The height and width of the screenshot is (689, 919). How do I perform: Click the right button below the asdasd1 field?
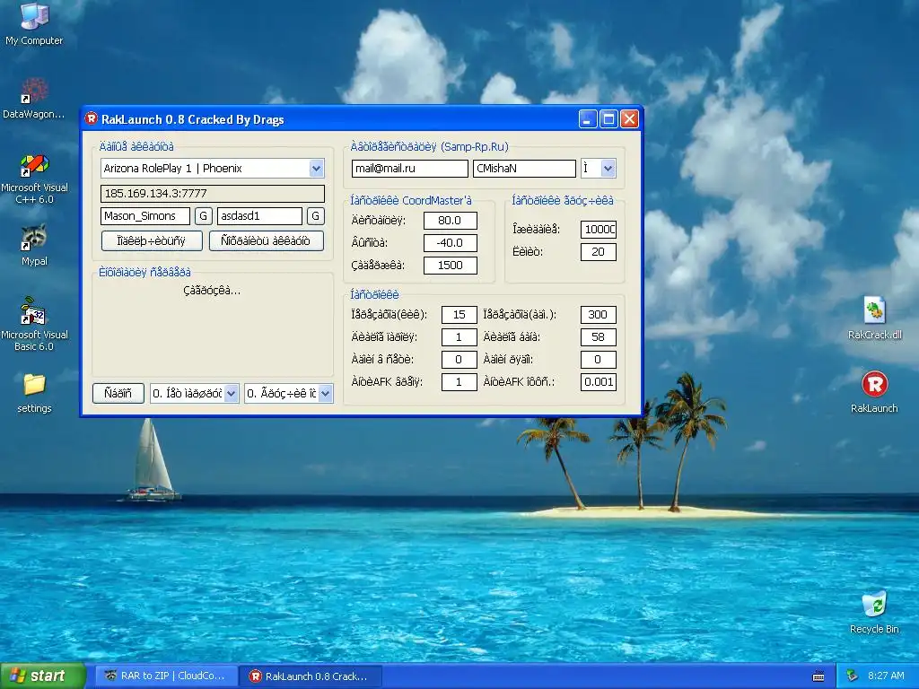266,240
